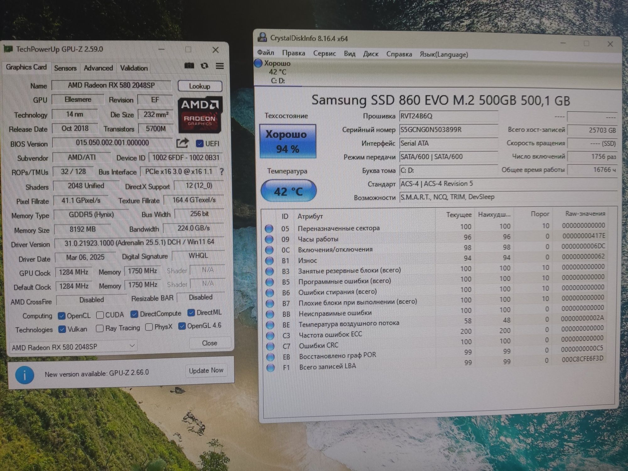This screenshot has width=628, height=471.
Task: Click status orb of attribute B3 row
Action: tap(269, 271)
